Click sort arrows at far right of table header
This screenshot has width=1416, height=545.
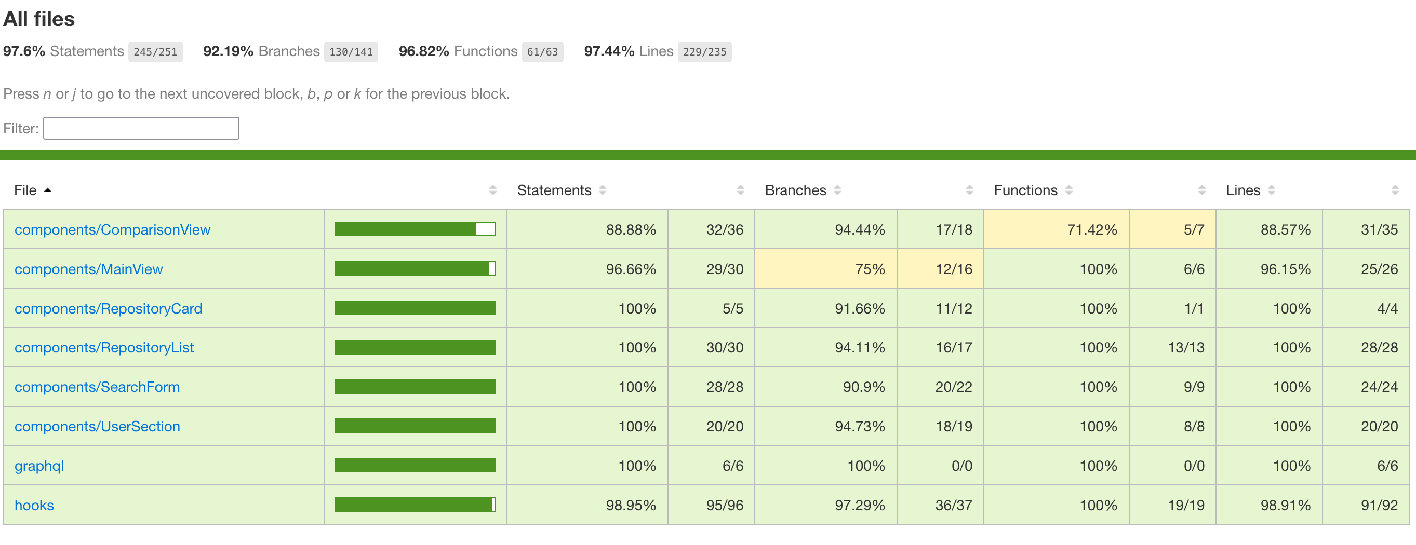1395,190
